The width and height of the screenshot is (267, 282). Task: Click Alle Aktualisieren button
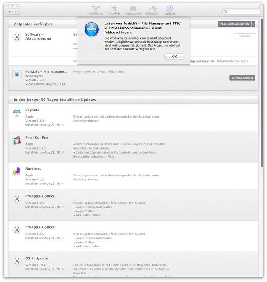[x=235, y=24]
